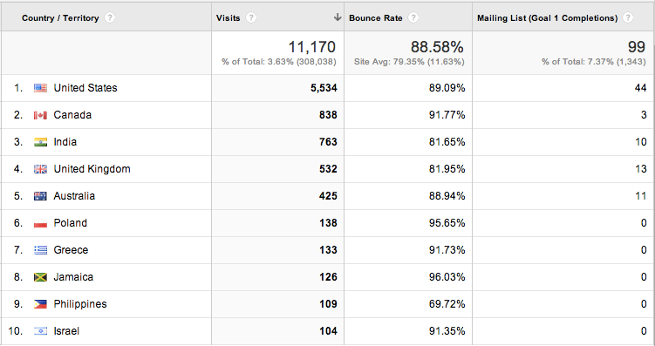Open the Poland country link

pyautogui.click(x=70, y=223)
